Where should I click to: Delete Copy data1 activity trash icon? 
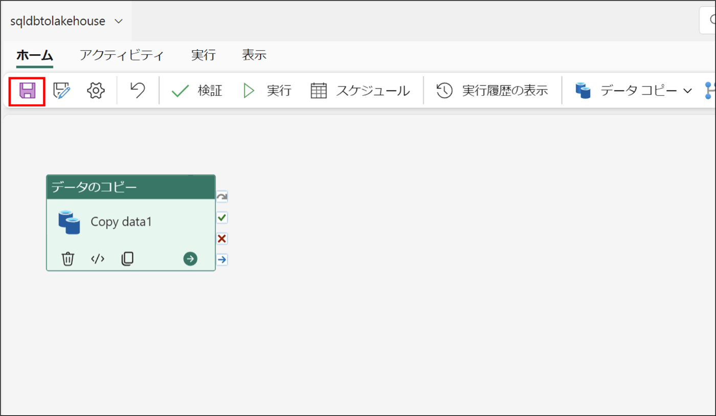(68, 259)
